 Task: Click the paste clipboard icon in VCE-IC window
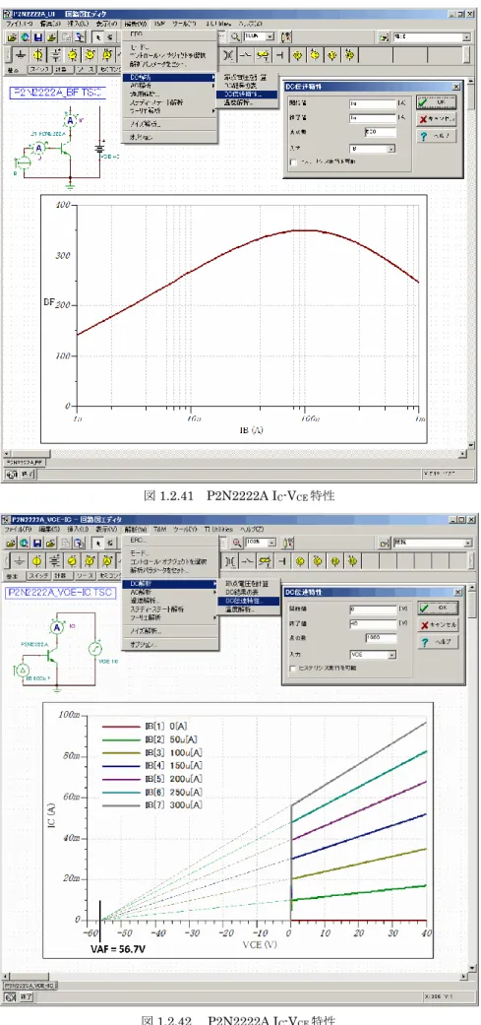tap(79, 544)
